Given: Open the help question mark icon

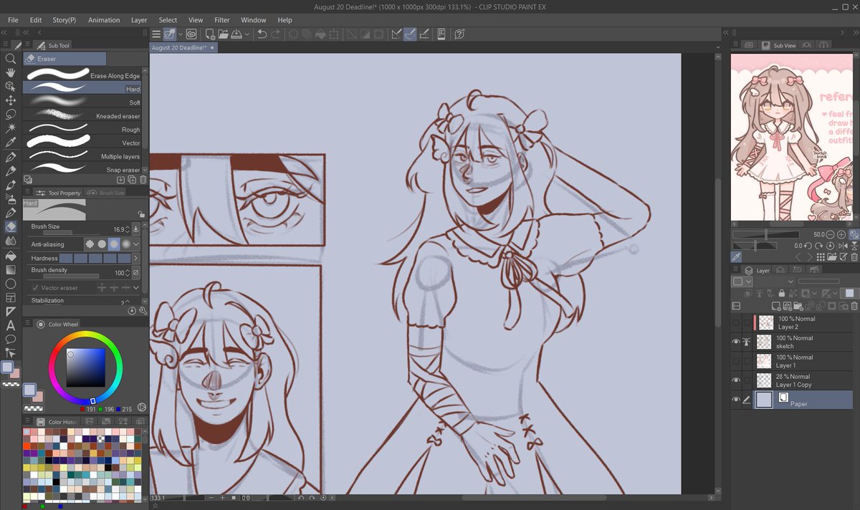Looking at the screenshot, I should tap(459, 34).
